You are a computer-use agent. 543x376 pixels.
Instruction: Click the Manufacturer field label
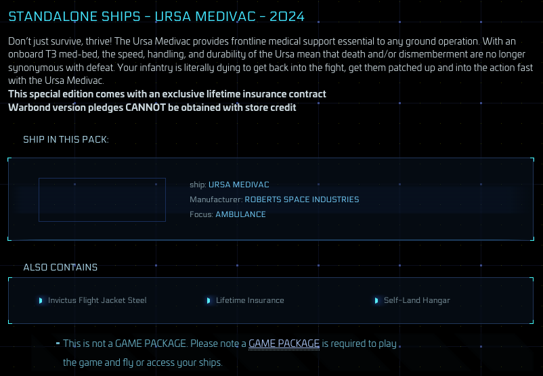(216, 199)
